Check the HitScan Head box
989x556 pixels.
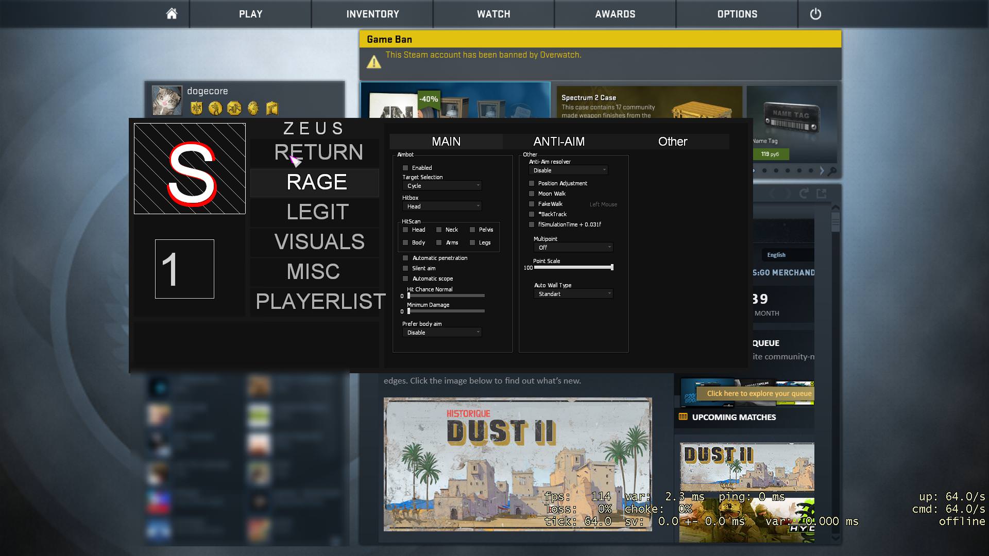(405, 230)
